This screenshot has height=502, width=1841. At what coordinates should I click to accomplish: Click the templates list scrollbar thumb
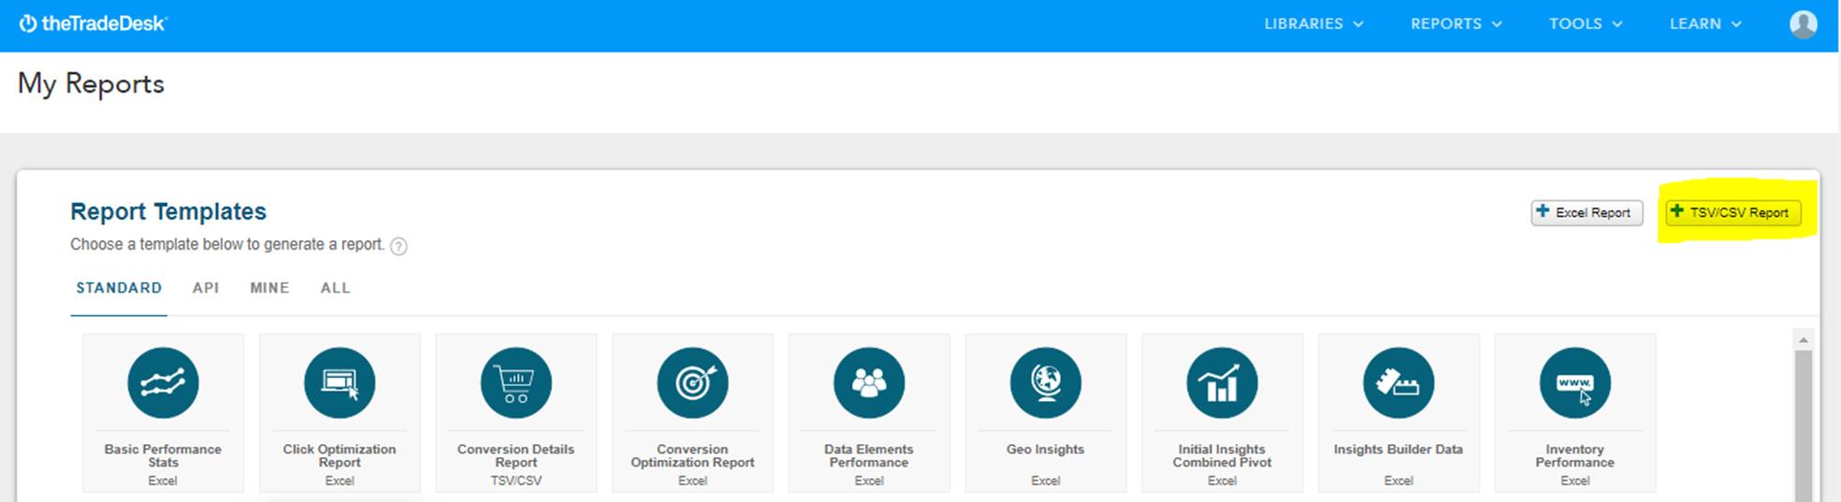[x=1804, y=425]
